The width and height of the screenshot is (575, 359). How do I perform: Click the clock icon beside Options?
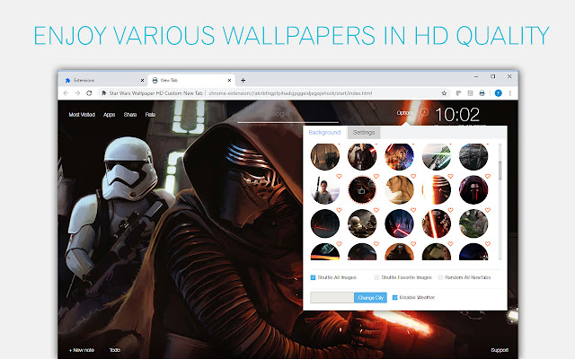[x=424, y=112]
